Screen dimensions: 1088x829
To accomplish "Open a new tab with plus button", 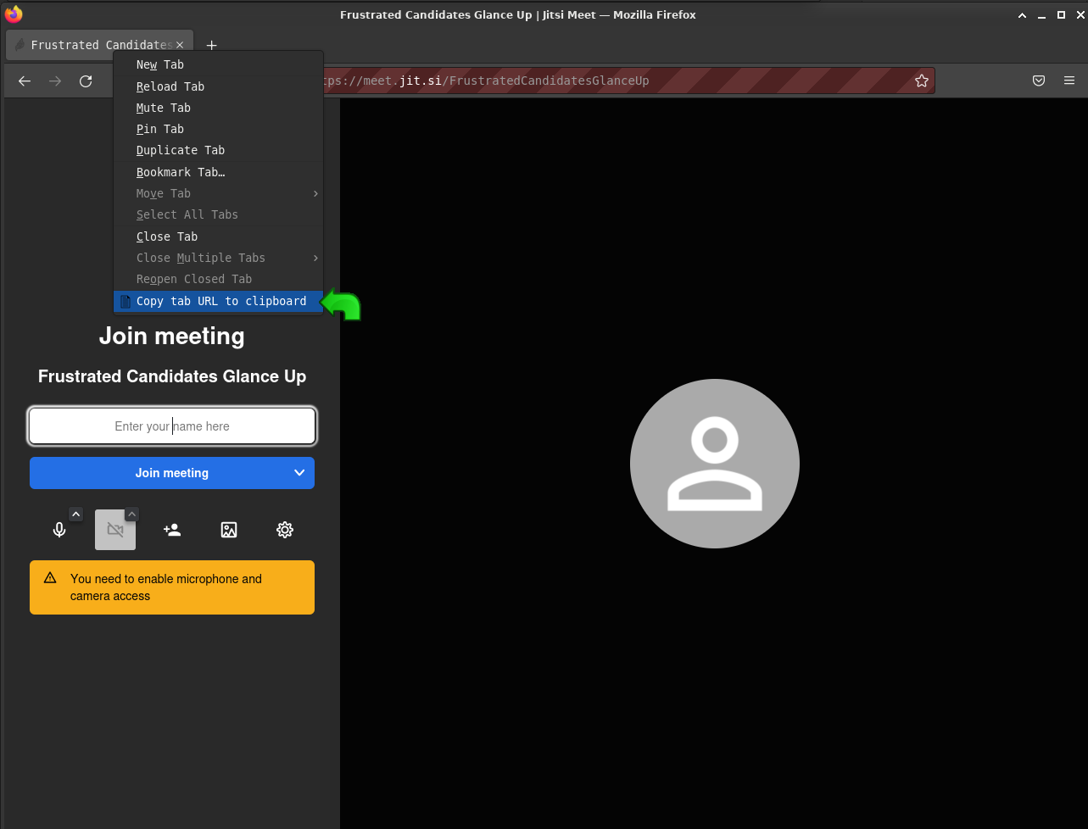I will 212,45.
